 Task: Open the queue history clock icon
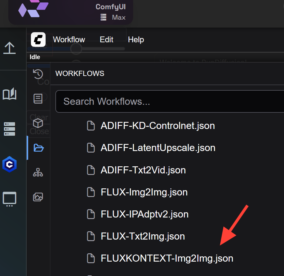pyautogui.click(x=38, y=74)
